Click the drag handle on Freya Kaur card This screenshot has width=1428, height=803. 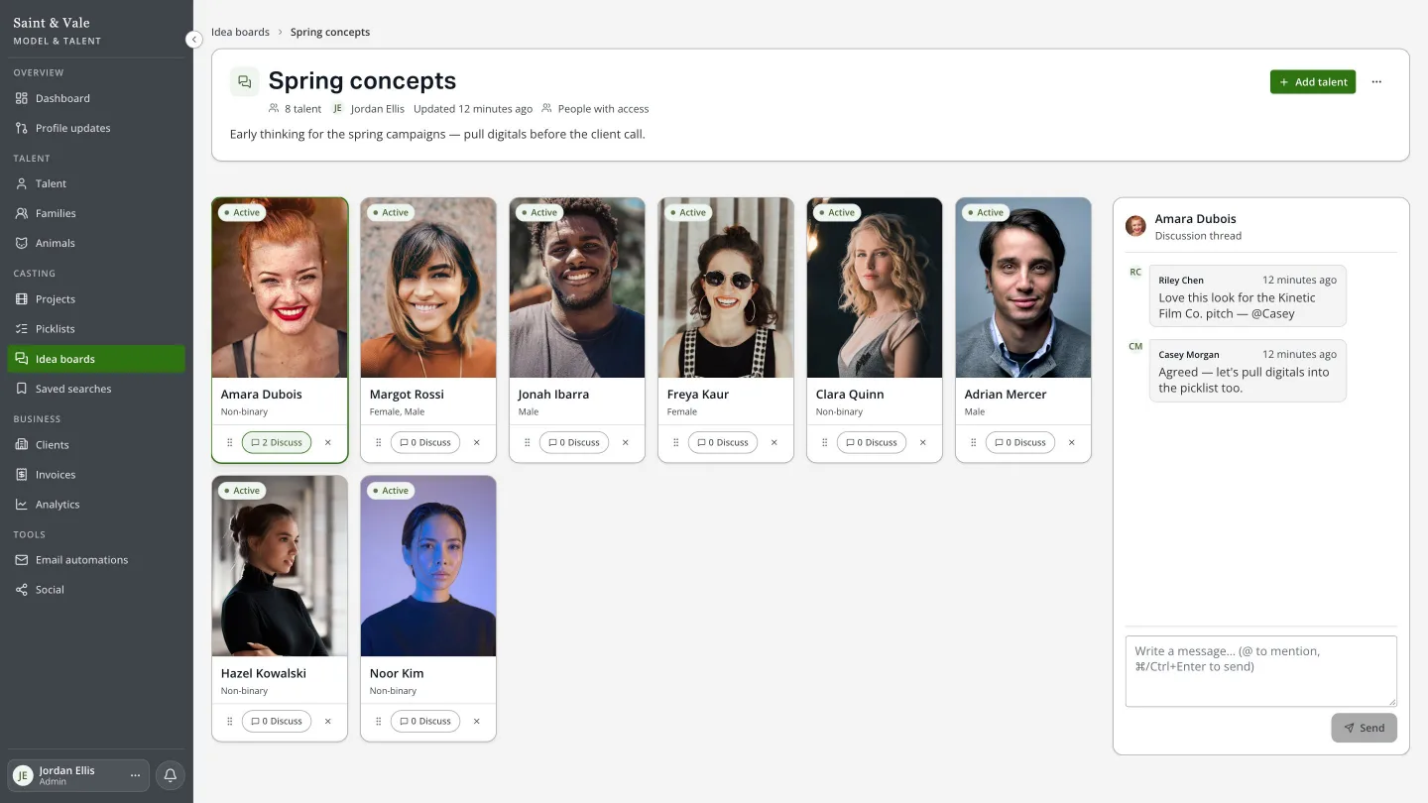pyautogui.click(x=676, y=443)
